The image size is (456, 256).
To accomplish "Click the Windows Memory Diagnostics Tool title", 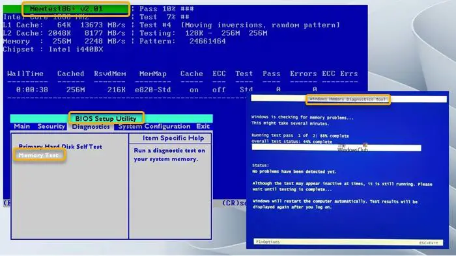I will (347, 99).
